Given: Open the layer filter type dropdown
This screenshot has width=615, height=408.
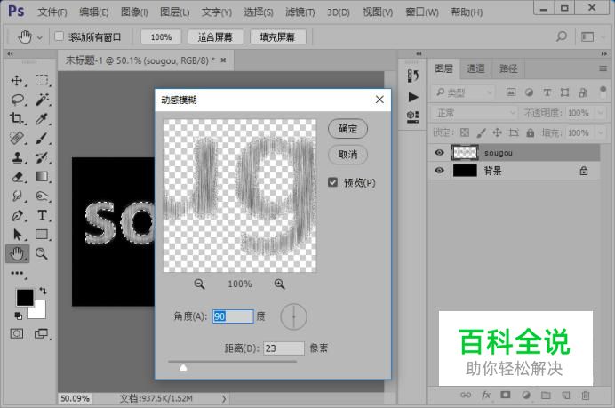Looking at the screenshot, I should point(463,92).
